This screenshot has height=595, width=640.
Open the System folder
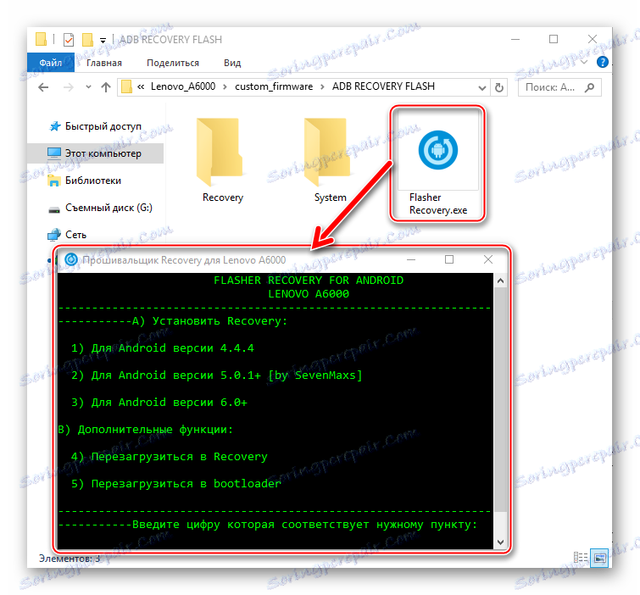tap(330, 160)
